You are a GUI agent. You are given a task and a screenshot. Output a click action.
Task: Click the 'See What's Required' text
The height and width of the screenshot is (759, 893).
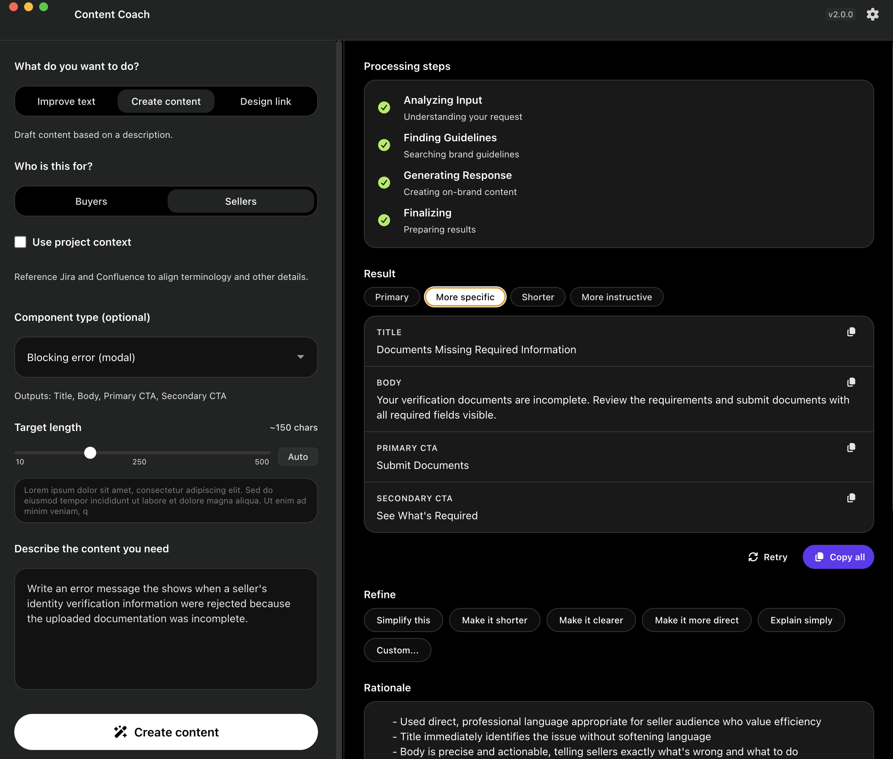427,516
